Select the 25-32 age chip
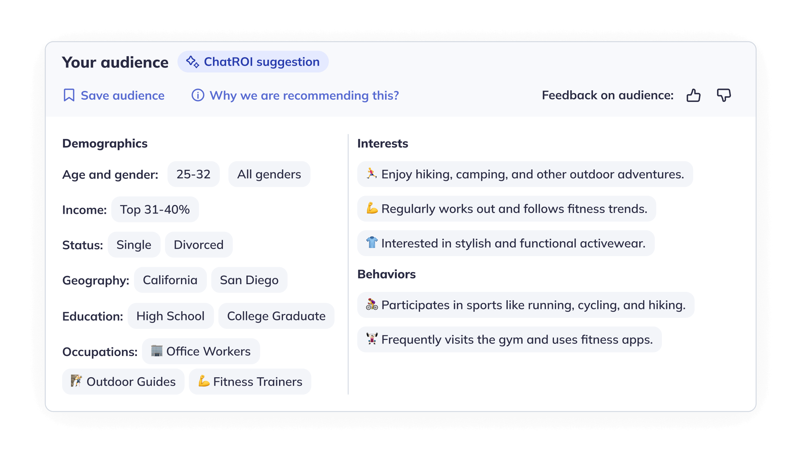Image resolution: width=801 pixels, height=460 pixels. tap(193, 174)
